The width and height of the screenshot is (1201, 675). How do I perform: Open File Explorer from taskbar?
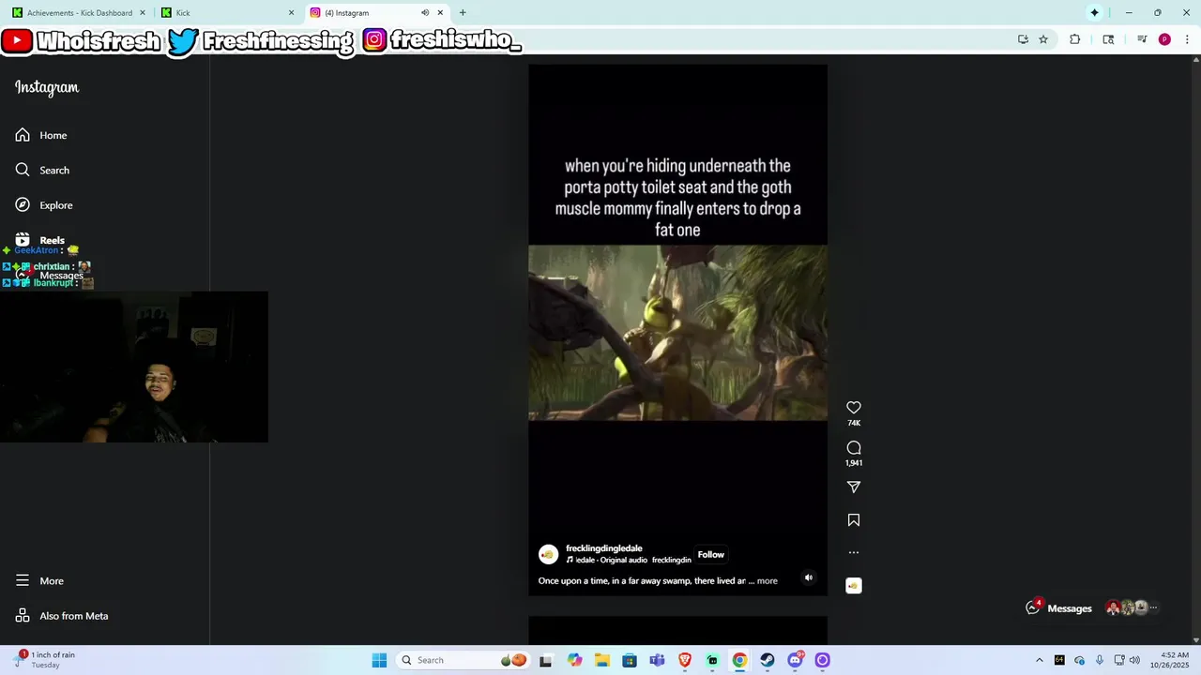point(601,660)
